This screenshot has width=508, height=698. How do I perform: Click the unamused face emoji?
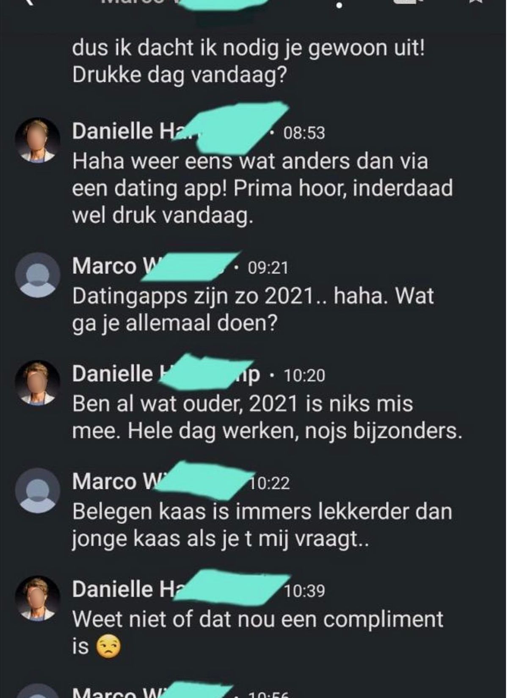tap(108, 647)
